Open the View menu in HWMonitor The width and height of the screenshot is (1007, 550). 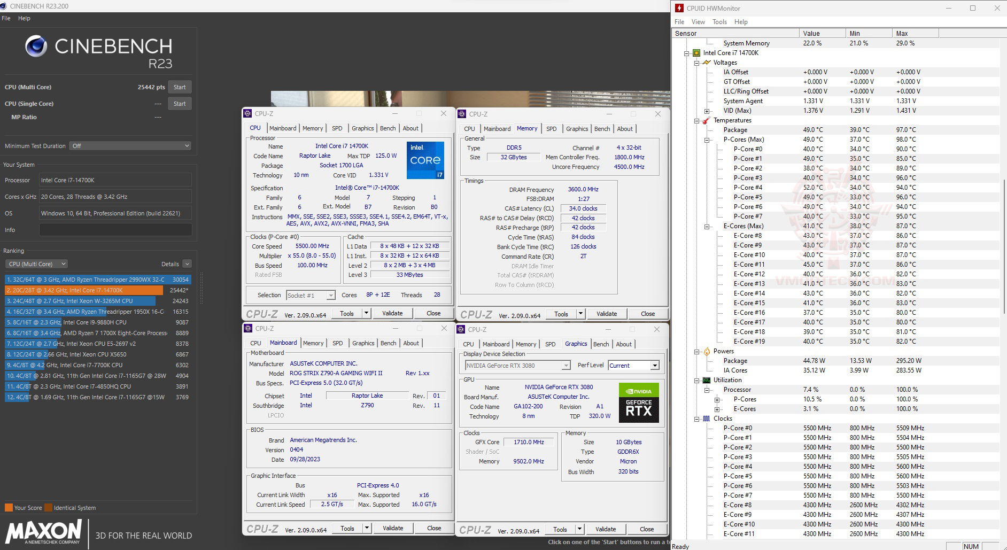698,22
